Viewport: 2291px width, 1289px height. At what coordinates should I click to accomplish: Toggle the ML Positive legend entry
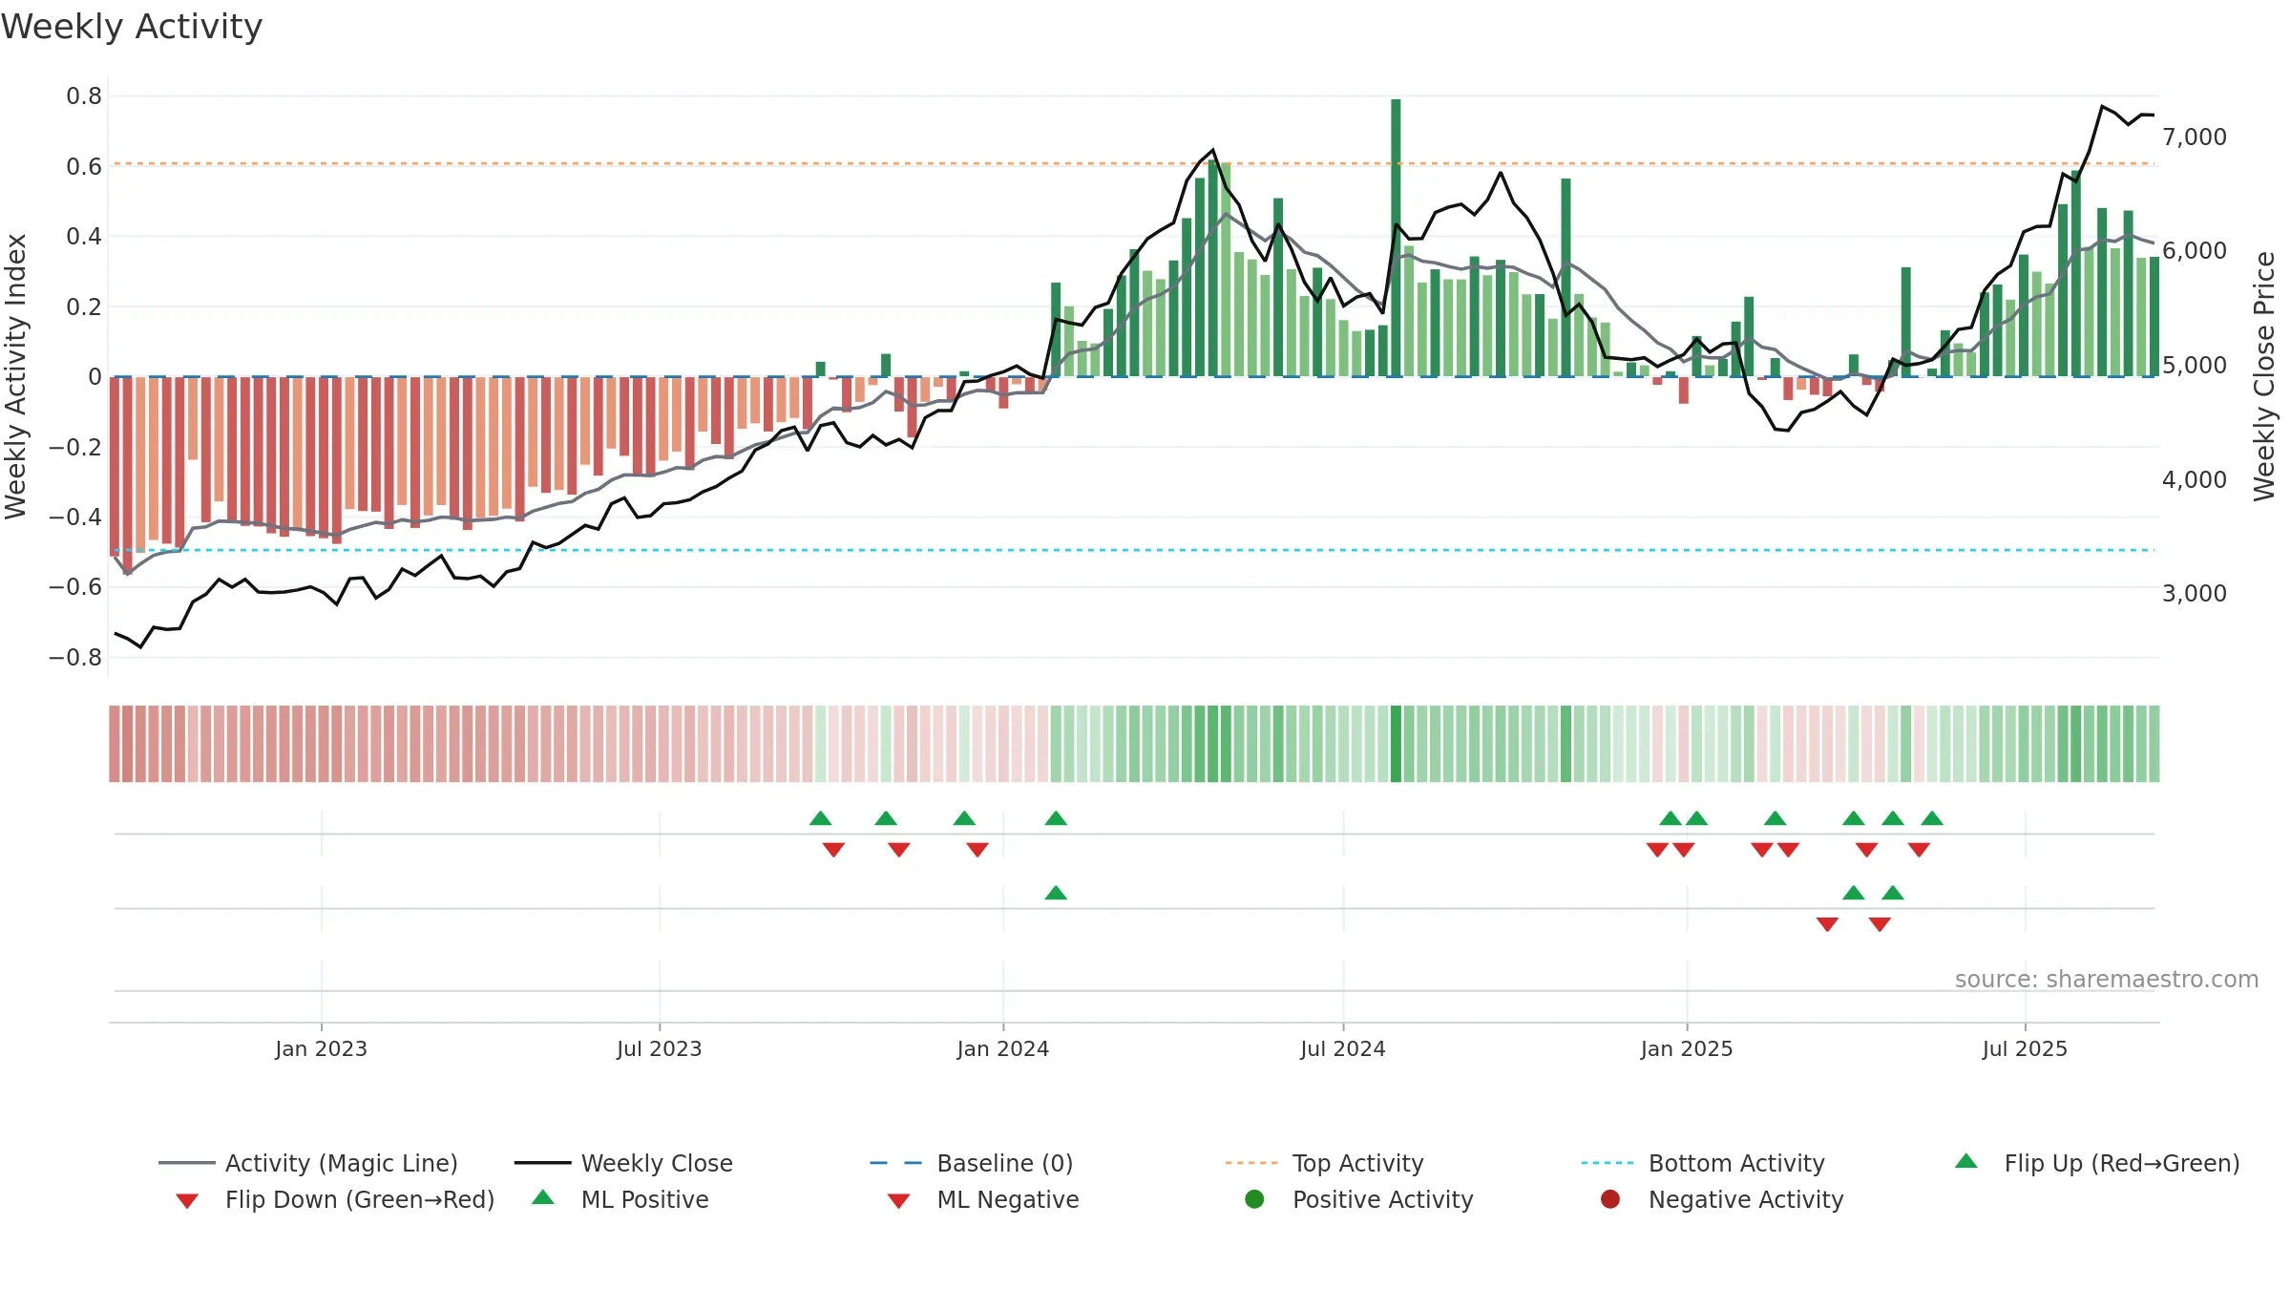[620, 1199]
